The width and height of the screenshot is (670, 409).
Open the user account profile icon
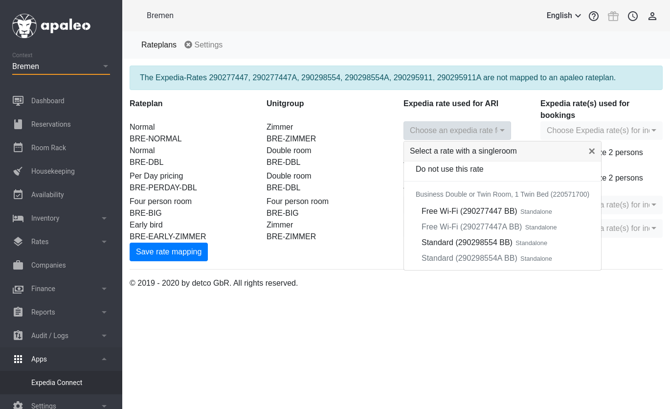(x=652, y=16)
